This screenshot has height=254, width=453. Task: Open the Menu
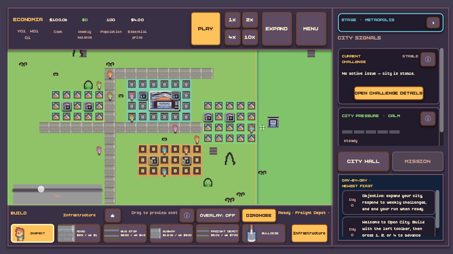(310, 28)
